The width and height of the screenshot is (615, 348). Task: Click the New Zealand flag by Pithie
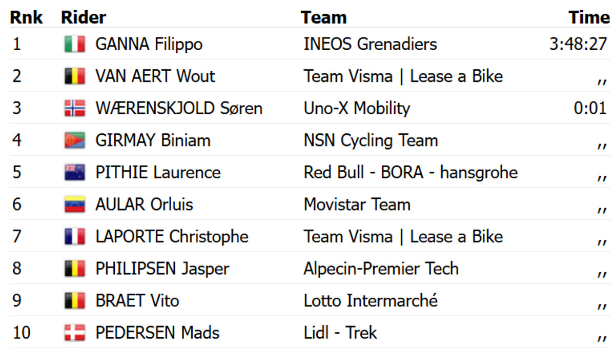point(75,173)
